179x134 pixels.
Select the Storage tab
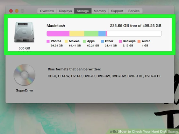83,11
